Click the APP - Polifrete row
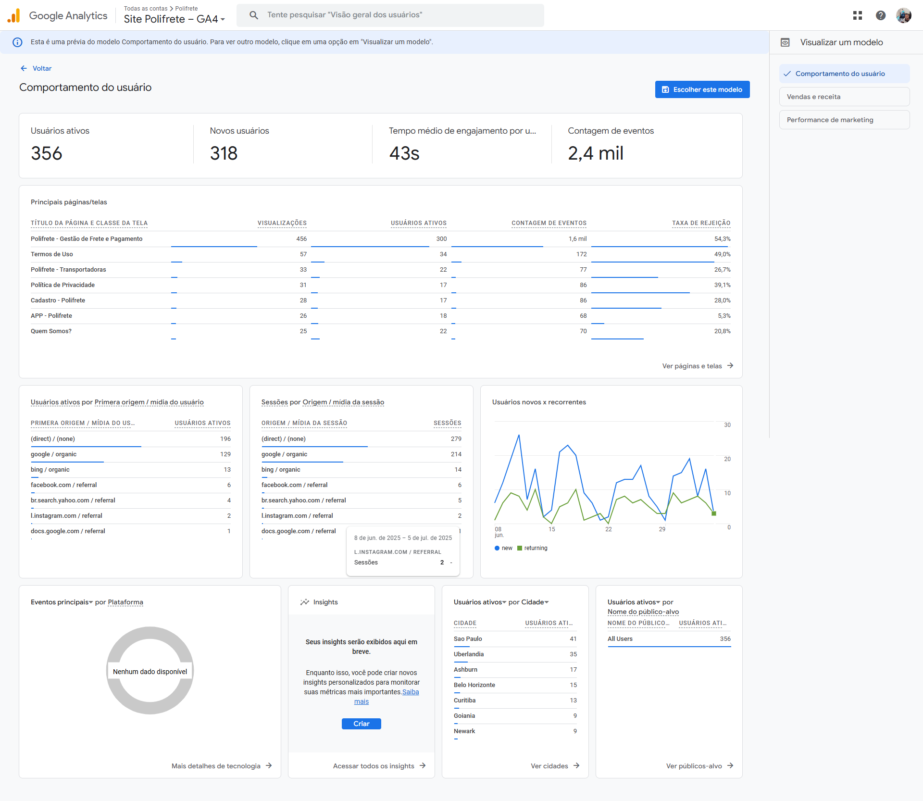 click(381, 316)
